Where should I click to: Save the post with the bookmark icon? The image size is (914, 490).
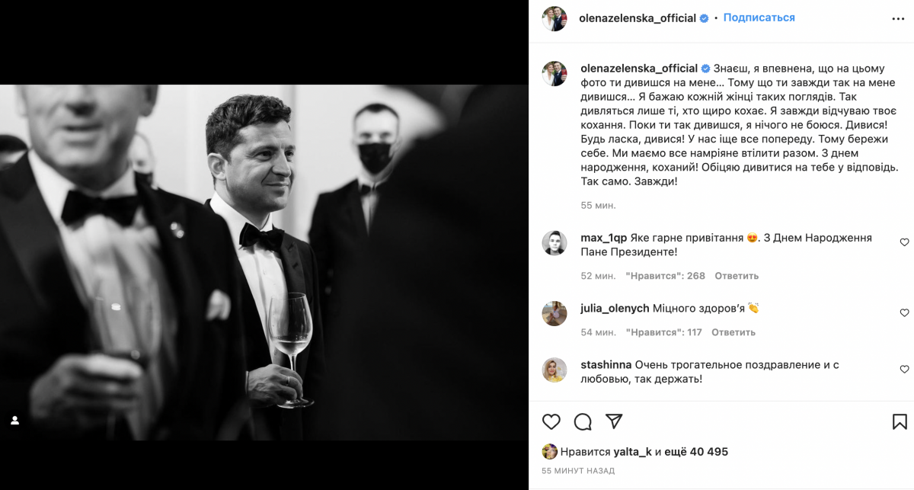coord(899,421)
